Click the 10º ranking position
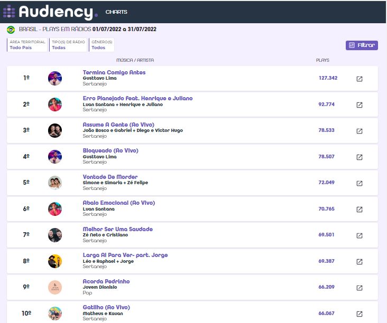 pos(26,313)
